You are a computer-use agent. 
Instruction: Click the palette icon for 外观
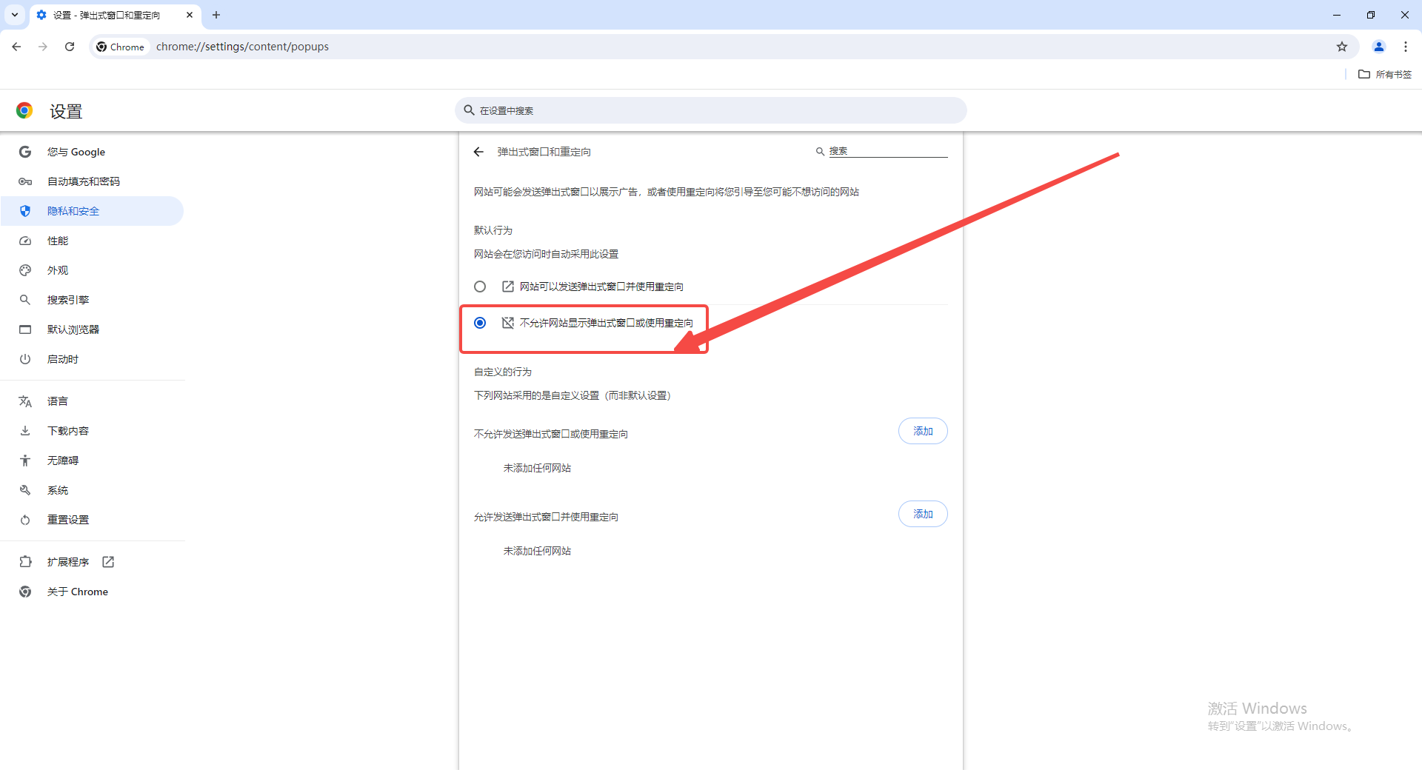pyautogui.click(x=25, y=270)
